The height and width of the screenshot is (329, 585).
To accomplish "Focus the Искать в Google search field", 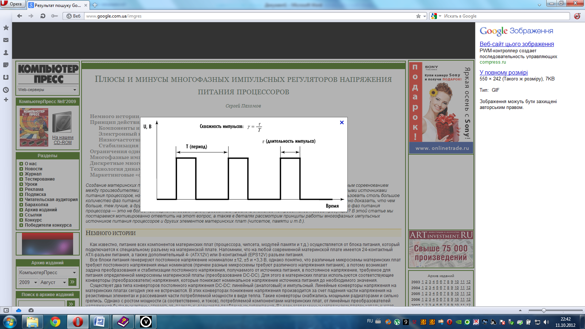I will [506, 16].
